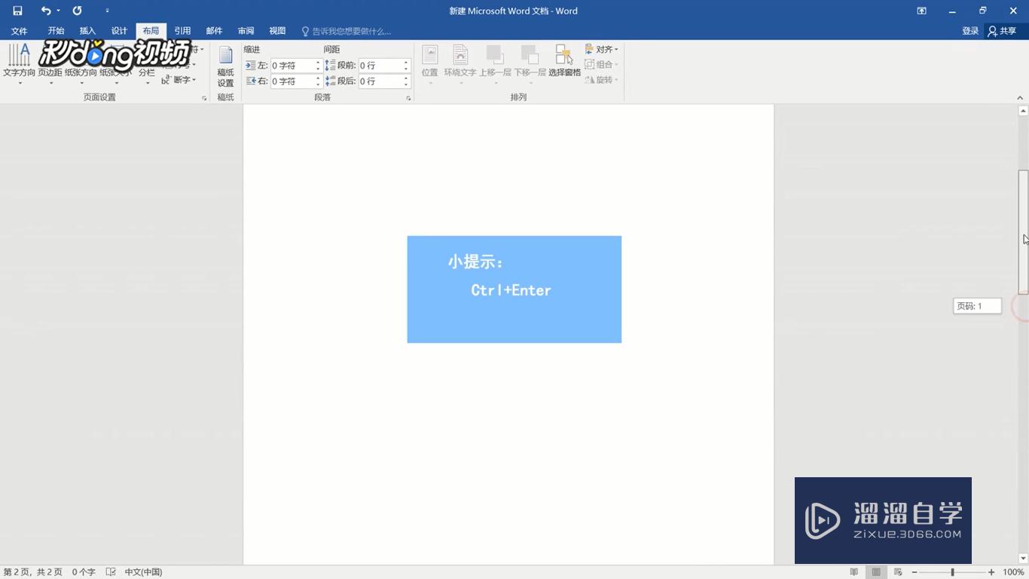Open the 审阅 ribbon tab
1029x579 pixels.
tap(246, 31)
